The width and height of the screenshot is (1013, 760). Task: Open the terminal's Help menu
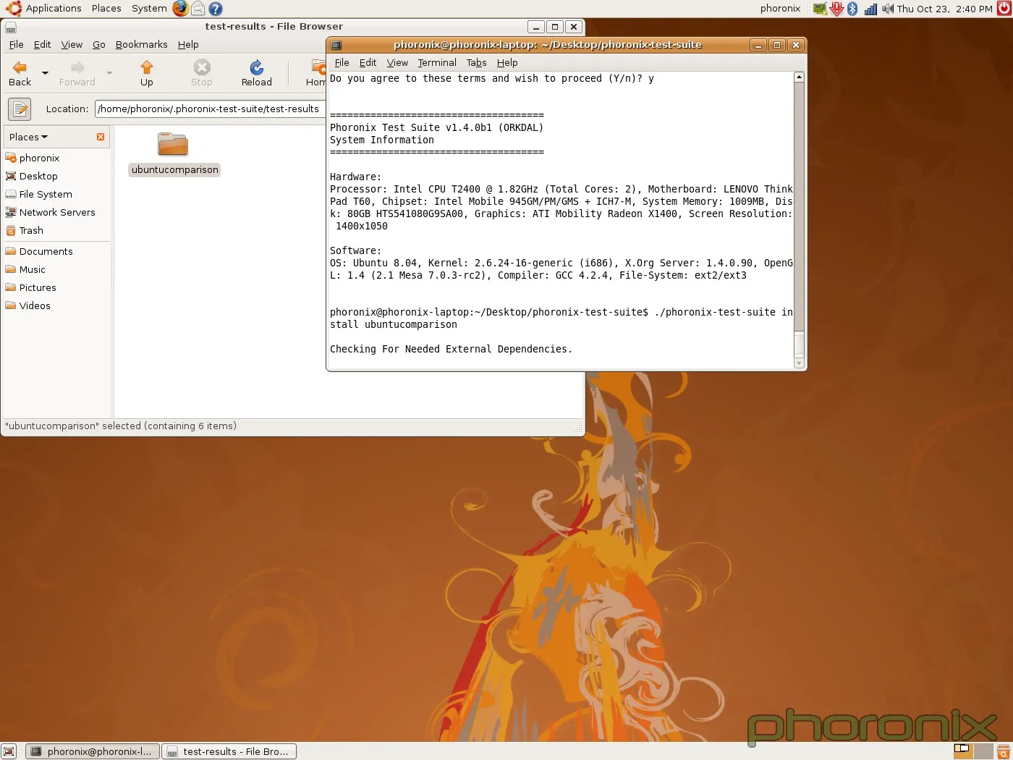pos(507,62)
